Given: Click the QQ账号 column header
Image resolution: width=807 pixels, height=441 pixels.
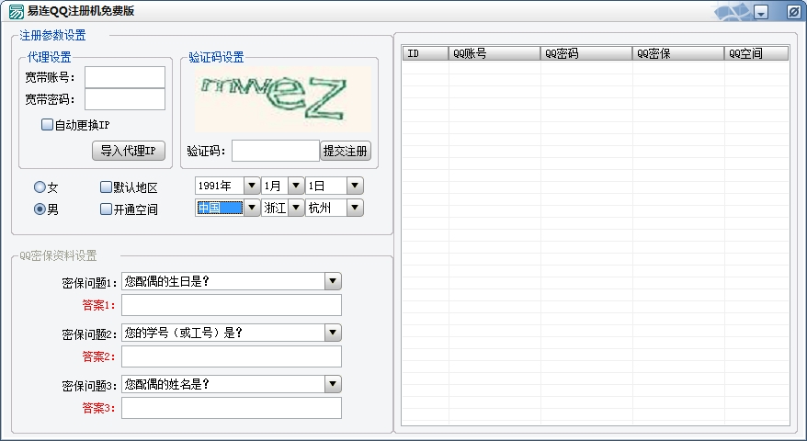Looking at the screenshot, I should [x=494, y=53].
